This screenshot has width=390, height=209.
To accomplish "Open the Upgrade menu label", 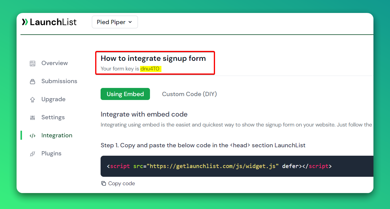I will 53,99.
